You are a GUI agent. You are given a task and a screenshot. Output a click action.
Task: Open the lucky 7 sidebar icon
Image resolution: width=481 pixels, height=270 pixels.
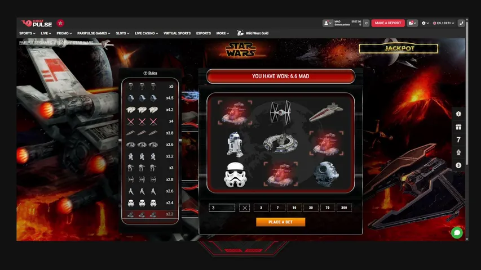click(458, 139)
